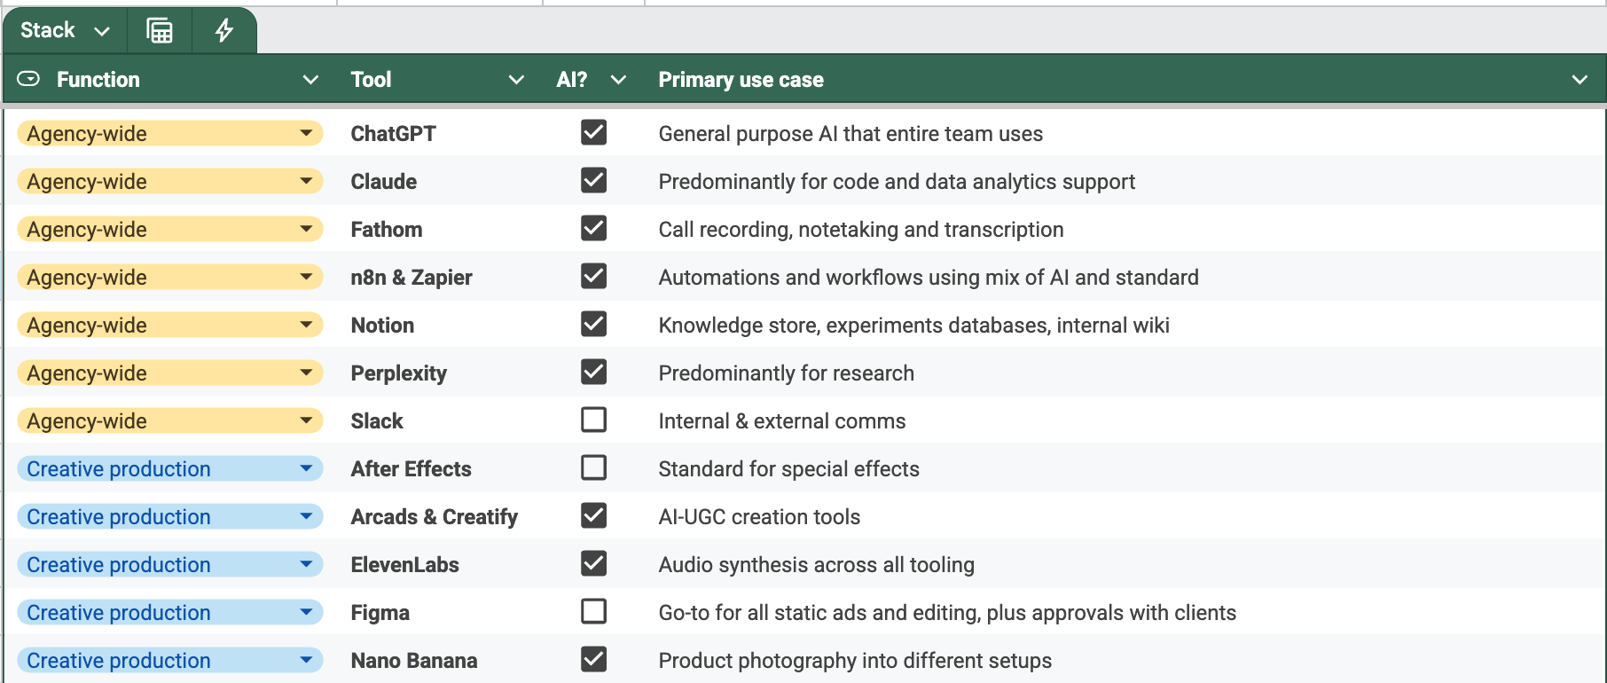Open Creative production dropdown for Nano Banana row
This screenshot has height=683, width=1607.
(x=169, y=660)
